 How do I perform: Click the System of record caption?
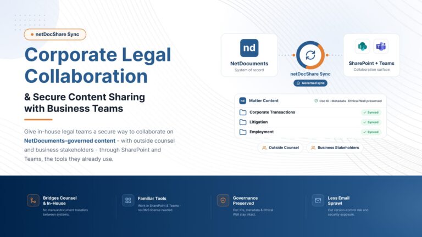(x=249, y=70)
